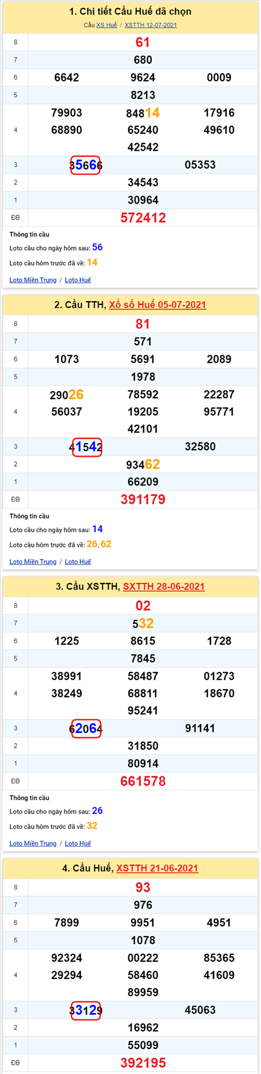Click the number 95771

coord(219,412)
